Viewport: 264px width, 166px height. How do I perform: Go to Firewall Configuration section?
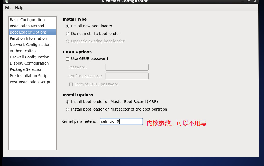pos(33,57)
